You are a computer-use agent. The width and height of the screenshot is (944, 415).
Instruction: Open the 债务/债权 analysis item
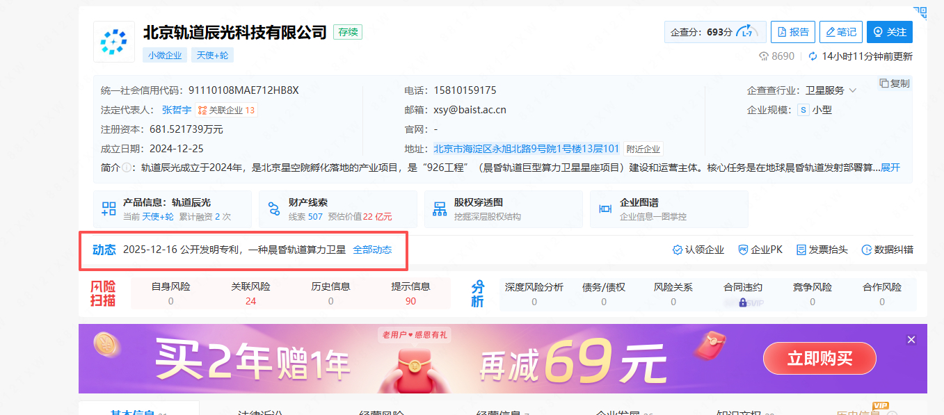tap(604, 293)
